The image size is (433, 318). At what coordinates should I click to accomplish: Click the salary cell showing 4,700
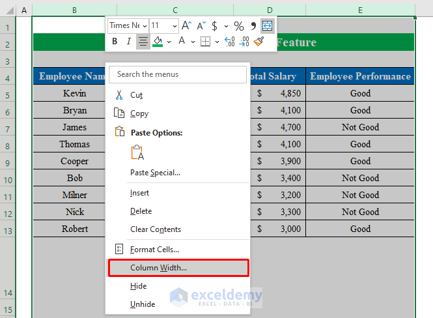[278, 127]
